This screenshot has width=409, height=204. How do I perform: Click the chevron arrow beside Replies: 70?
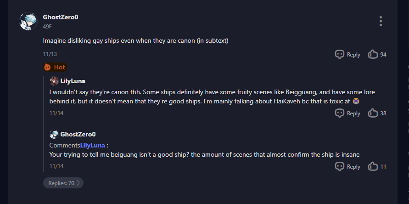pyautogui.click(x=78, y=183)
